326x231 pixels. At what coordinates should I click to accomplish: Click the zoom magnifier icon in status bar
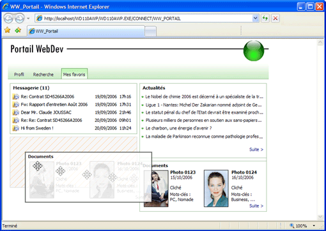click(x=292, y=226)
